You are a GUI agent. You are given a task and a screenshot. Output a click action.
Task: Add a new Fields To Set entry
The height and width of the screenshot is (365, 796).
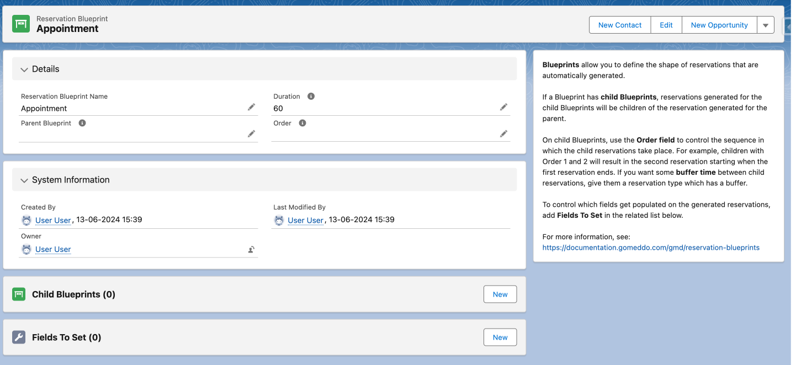[x=500, y=337]
